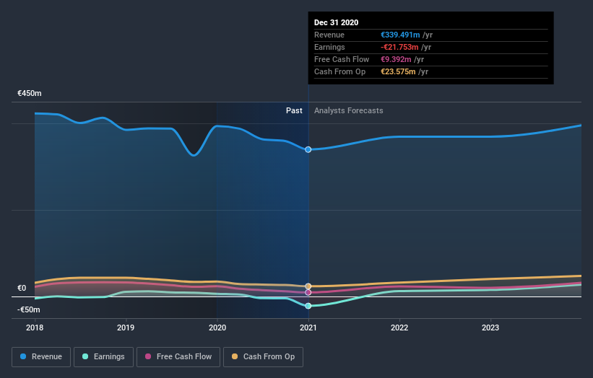Click the 2022 x-axis label
The image size is (593, 378).
coord(399,328)
